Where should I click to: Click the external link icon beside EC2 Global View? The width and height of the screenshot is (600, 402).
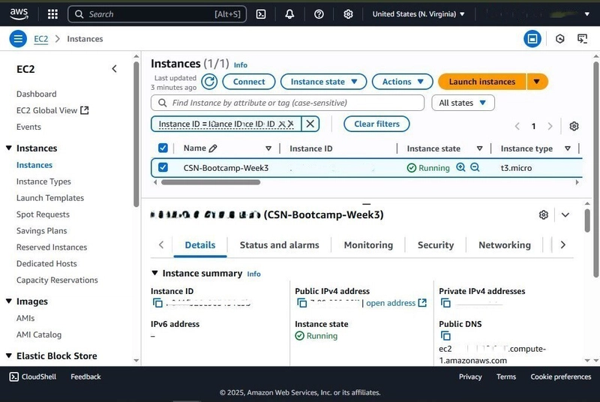[x=85, y=110]
